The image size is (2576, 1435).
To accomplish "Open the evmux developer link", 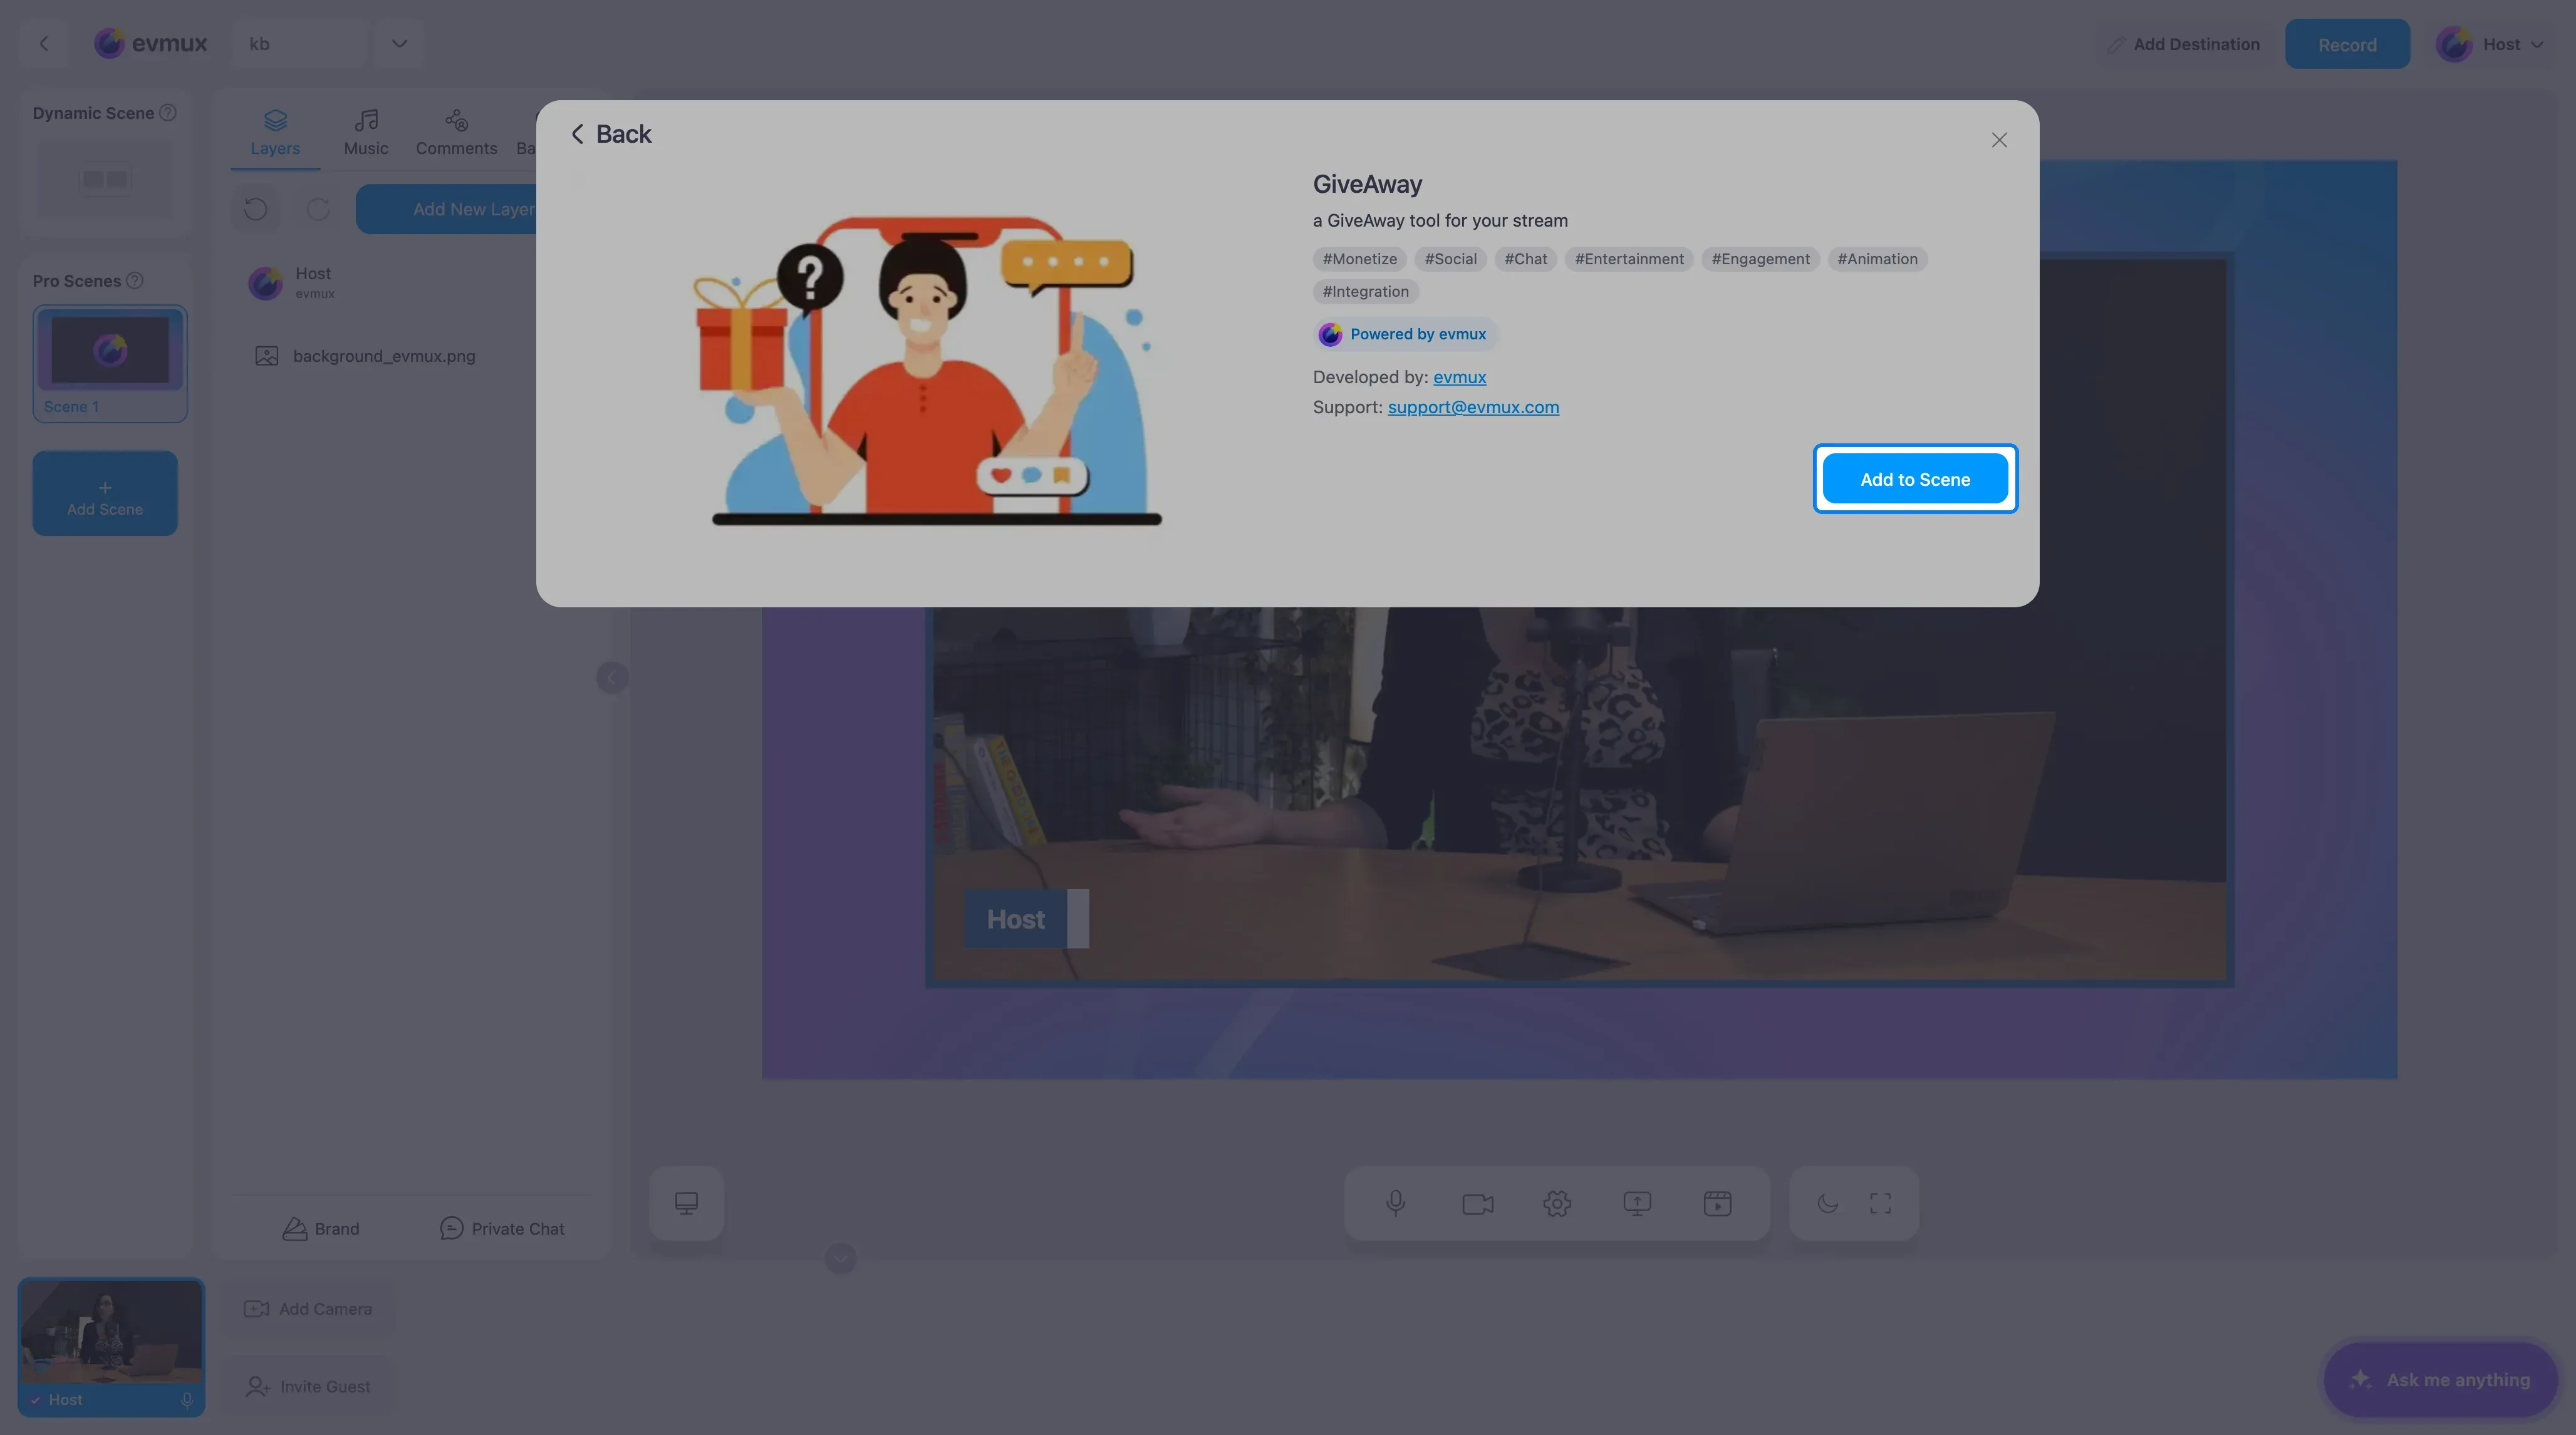I will (x=1459, y=378).
